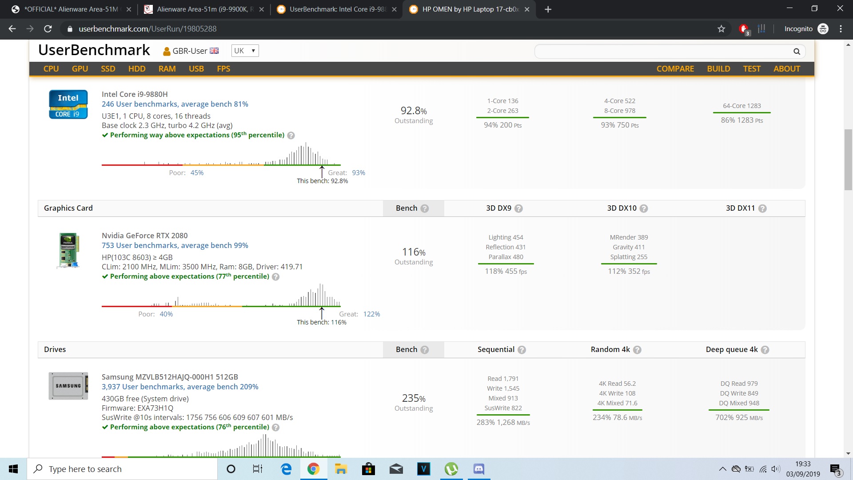Click the Samsung SSD drive thumbnail
853x480 pixels.
68,386
